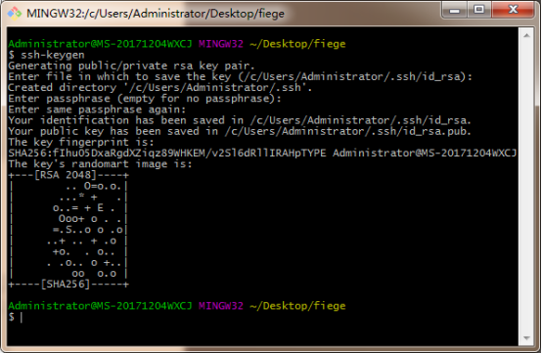Screen dimensions: 542x353
Task: Click 'The key's randomart image is:' line
Action: tap(100, 164)
